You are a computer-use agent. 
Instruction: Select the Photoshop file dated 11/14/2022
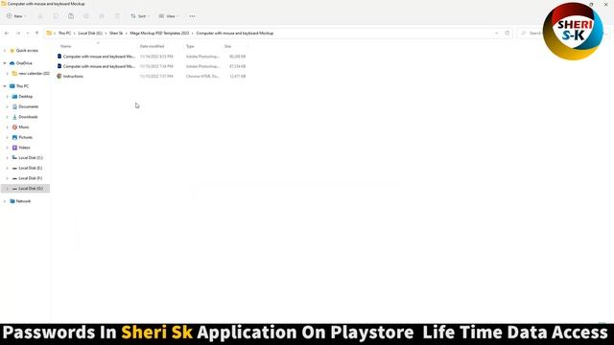[96, 57]
